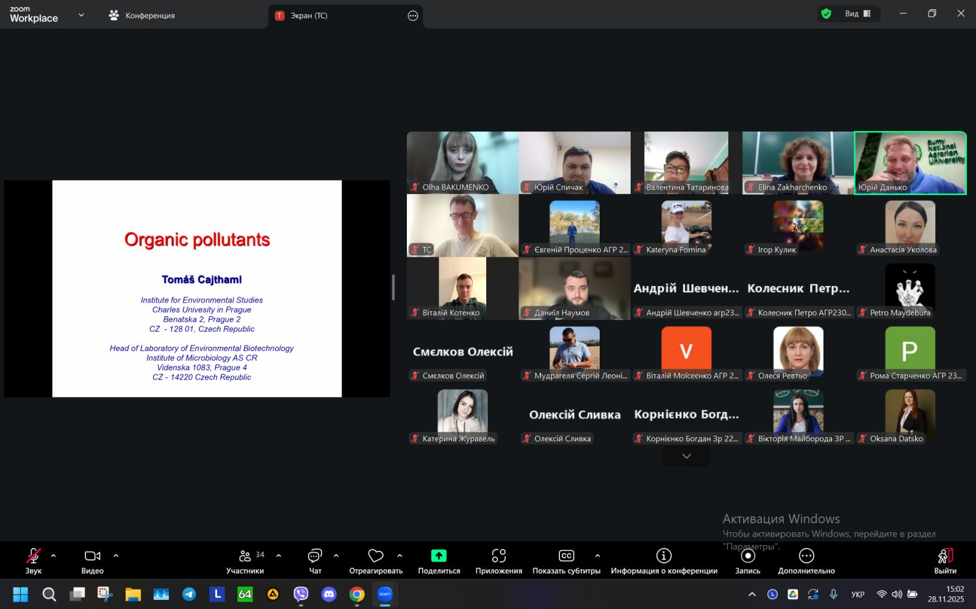Open the Chat panel icon
Image resolution: width=976 pixels, height=609 pixels.
pos(315,556)
